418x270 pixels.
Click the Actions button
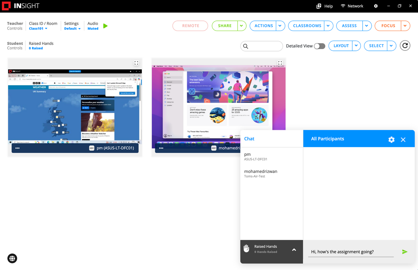click(263, 26)
